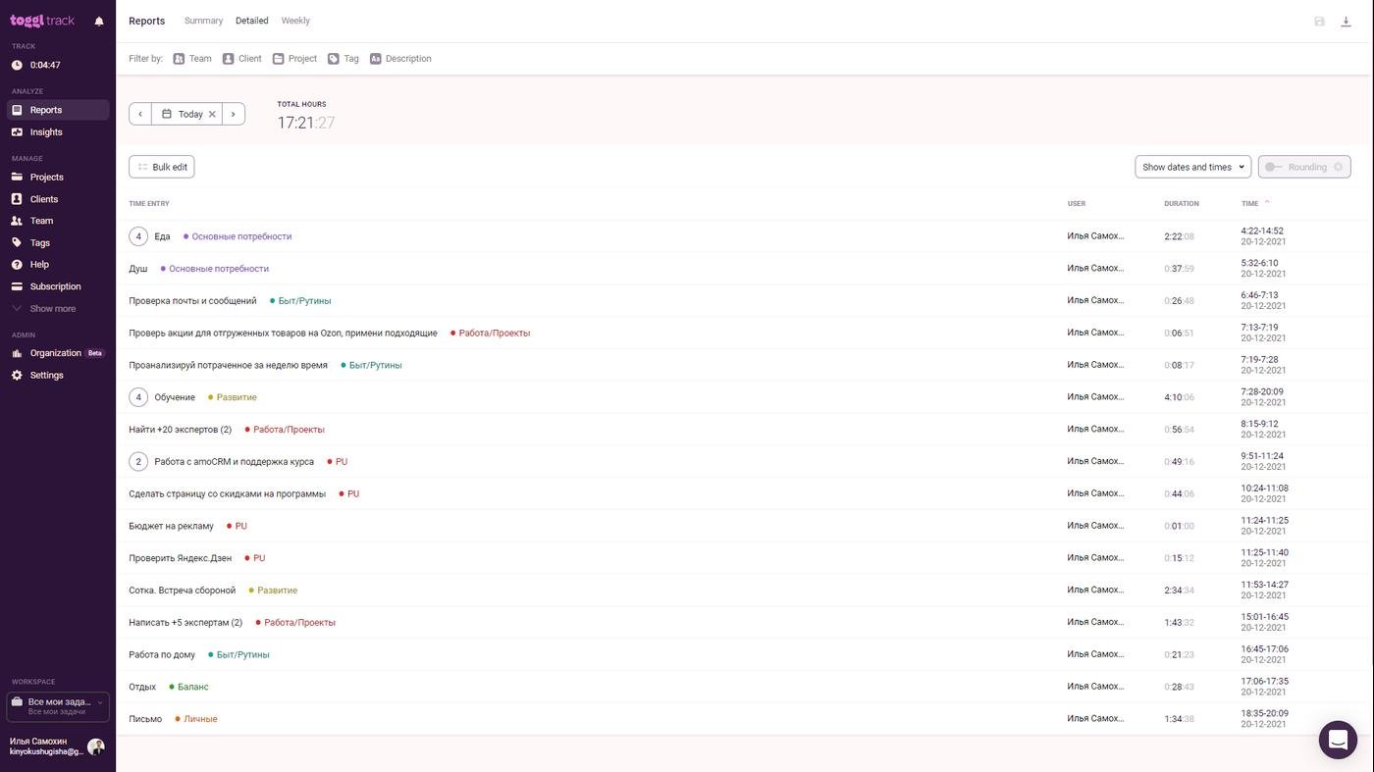Click the save report icon
The width and height of the screenshot is (1374, 772).
click(1319, 22)
